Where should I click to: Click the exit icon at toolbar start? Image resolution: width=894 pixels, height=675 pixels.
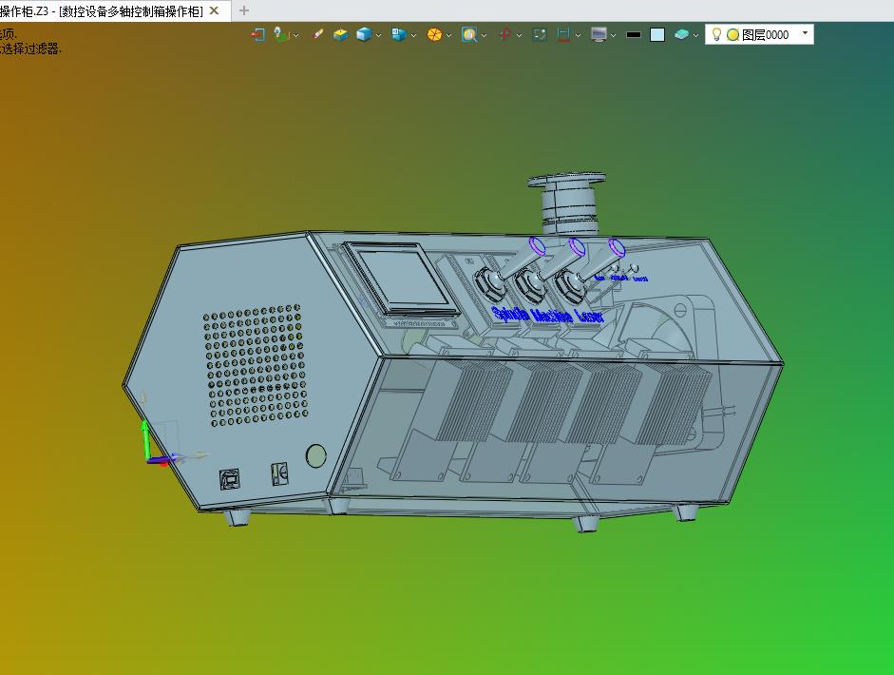257,35
